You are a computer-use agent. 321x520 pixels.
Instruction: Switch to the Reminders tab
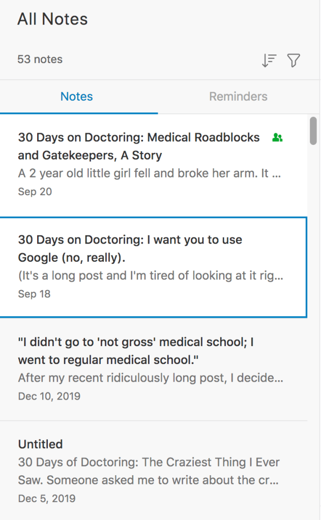pyautogui.click(x=238, y=97)
